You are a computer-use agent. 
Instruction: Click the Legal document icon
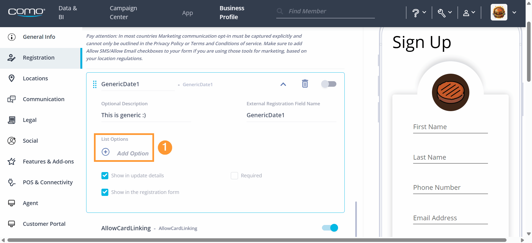pos(12,120)
